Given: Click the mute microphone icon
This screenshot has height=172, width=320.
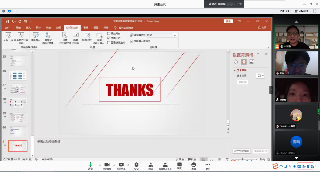Looking at the screenshot, I should pos(90,165).
